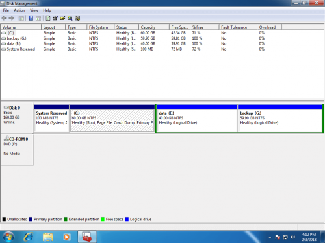Click the disk Properties toolbar icon
The image size is (325, 243).
click(x=55, y=18)
